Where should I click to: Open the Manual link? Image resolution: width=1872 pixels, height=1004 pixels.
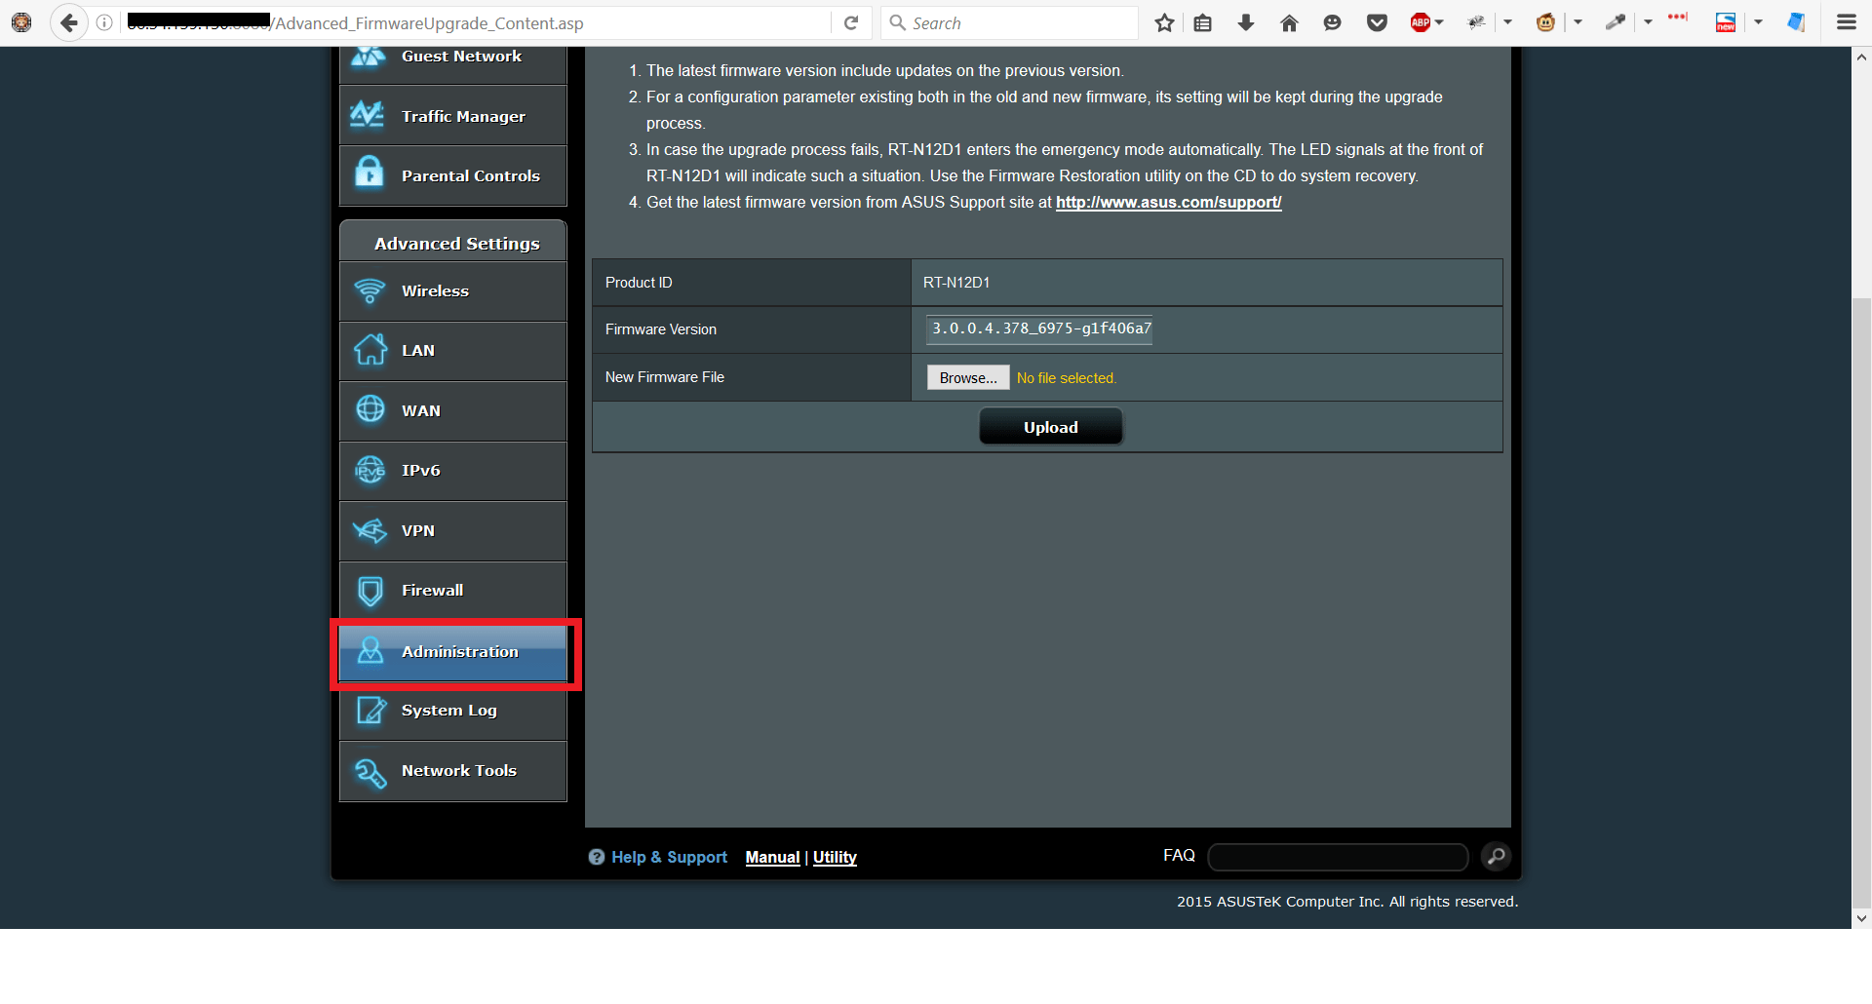point(772,857)
